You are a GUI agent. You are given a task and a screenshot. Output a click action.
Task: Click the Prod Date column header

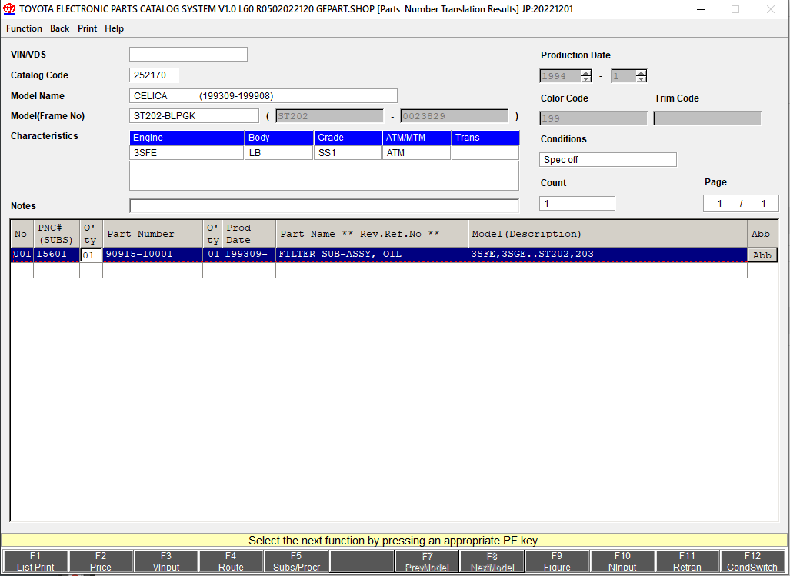point(249,234)
